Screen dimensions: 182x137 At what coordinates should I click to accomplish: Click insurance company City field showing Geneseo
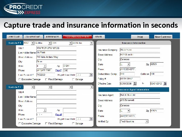click(140, 59)
